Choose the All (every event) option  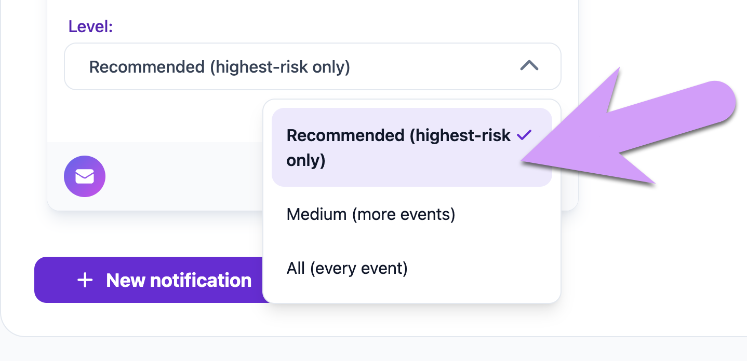point(347,268)
